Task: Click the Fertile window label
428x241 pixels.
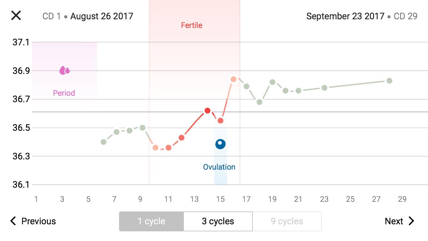Action: [192, 25]
